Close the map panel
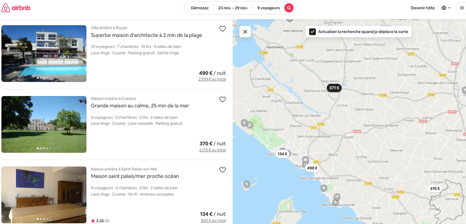 (245, 32)
